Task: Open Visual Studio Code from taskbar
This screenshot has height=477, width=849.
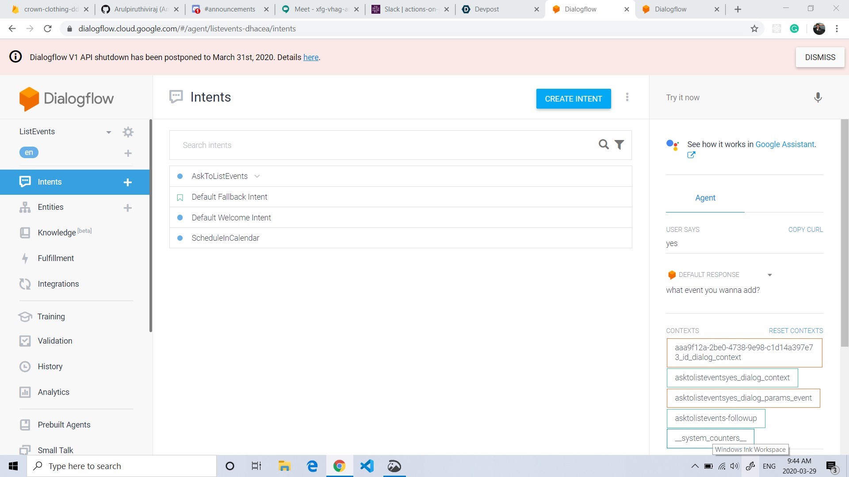Action: [367, 466]
